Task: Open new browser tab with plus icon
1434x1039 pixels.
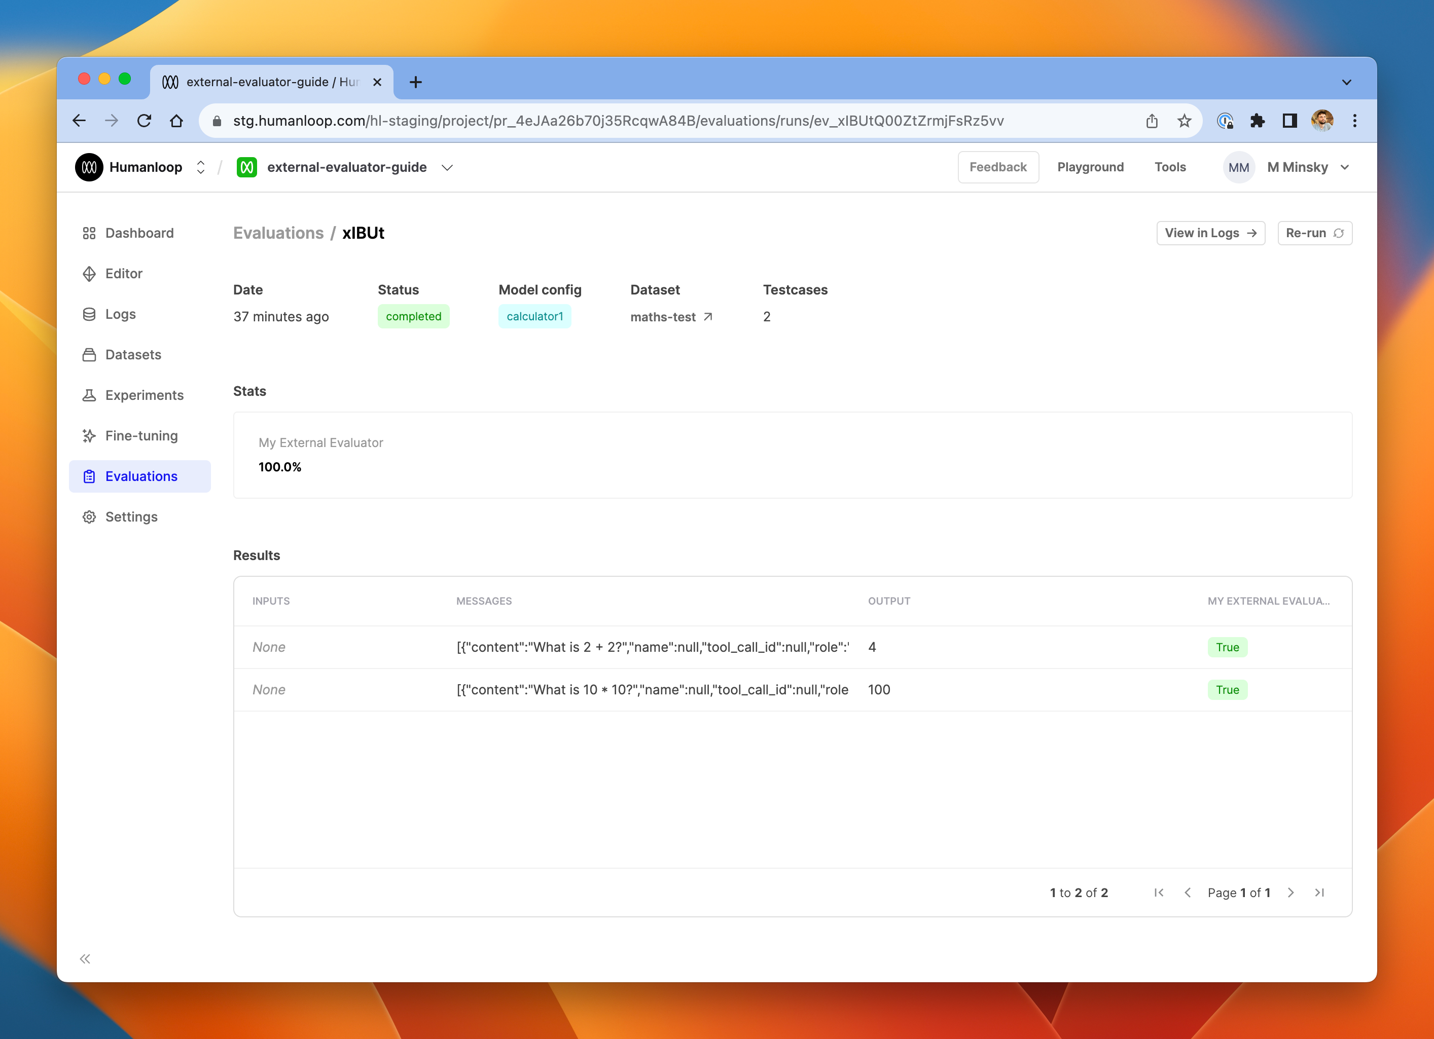Action: click(415, 82)
